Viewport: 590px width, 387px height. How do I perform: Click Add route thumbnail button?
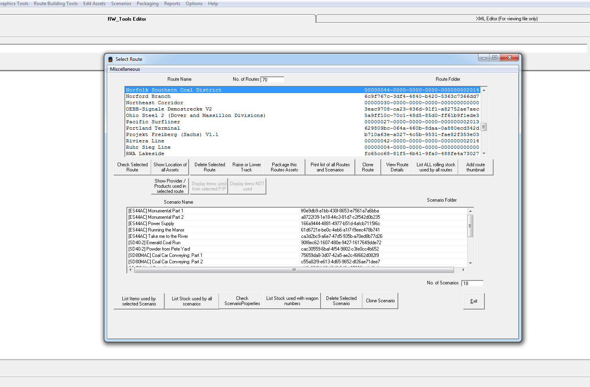[x=475, y=167]
